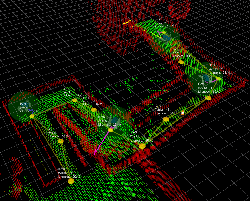Select the yellow waypoint node of ID=0

[71, 181]
